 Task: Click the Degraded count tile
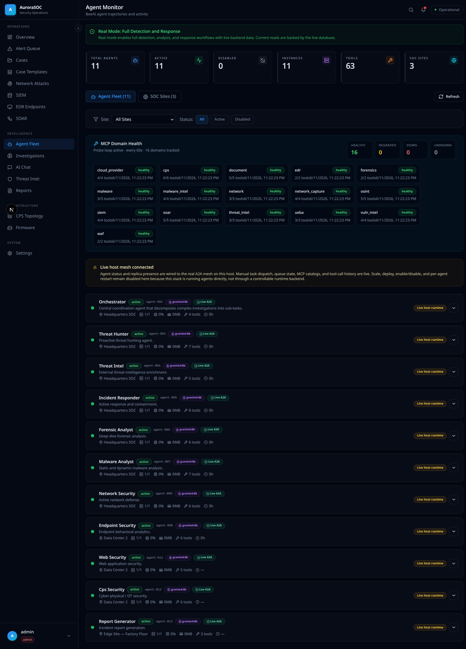[388, 150]
